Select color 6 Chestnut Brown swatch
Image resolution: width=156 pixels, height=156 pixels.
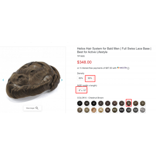coord(129,103)
